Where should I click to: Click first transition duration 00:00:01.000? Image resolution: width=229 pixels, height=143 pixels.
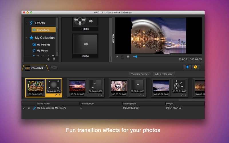[x=54, y=91]
